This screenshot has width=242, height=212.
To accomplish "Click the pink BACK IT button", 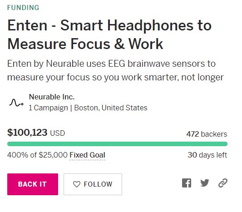I will coord(33,184).
